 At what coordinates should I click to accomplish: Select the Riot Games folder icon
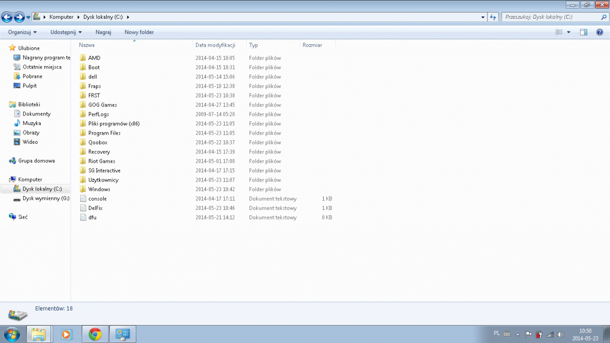pos(83,161)
